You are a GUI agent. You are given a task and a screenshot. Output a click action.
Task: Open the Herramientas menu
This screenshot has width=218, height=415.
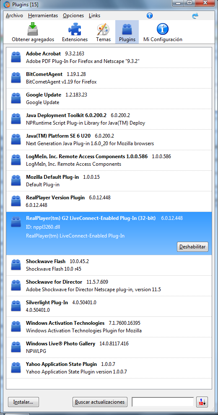point(43,16)
